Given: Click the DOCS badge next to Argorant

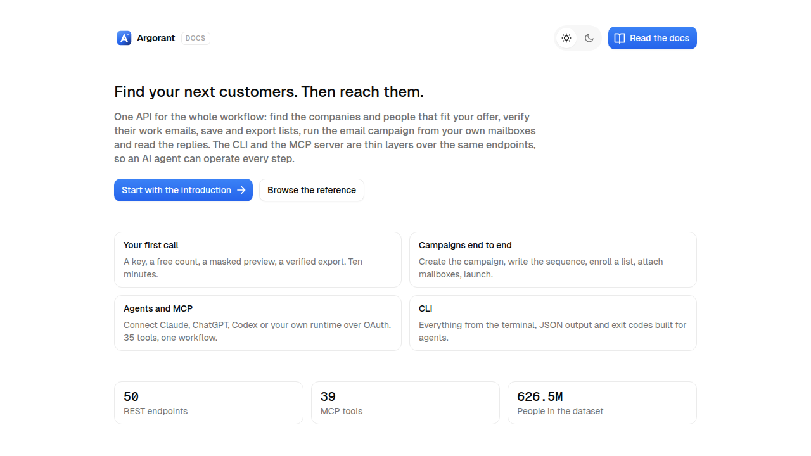Looking at the screenshot, I should (x=196, y=38).
